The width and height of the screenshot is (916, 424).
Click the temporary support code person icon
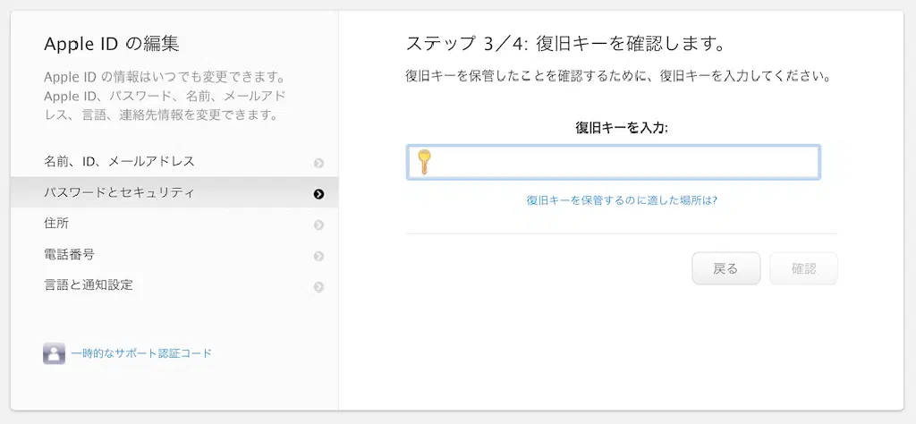tap(54, 353)
